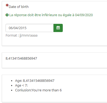Click the "Format : jj/mm/aaaa" hint text
The width and height of the screenshot is (107, 103).
tap(21, 35)
